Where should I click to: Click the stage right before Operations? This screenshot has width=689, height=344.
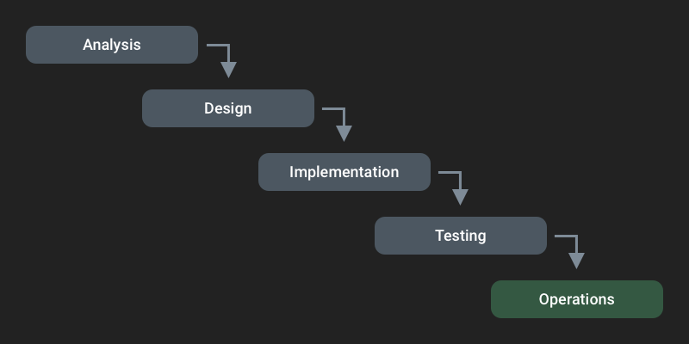point(461,236)
